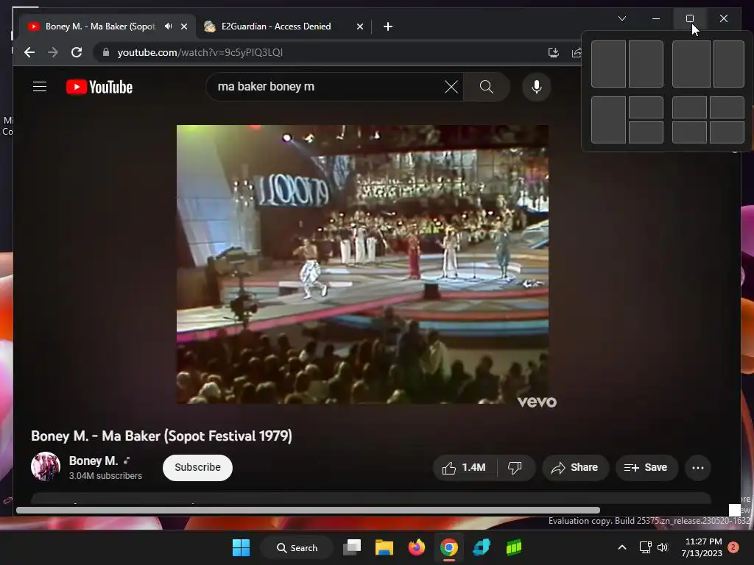Open the Share dialog
The width and height of the screenshot is (754, 565).
(576, 467)
